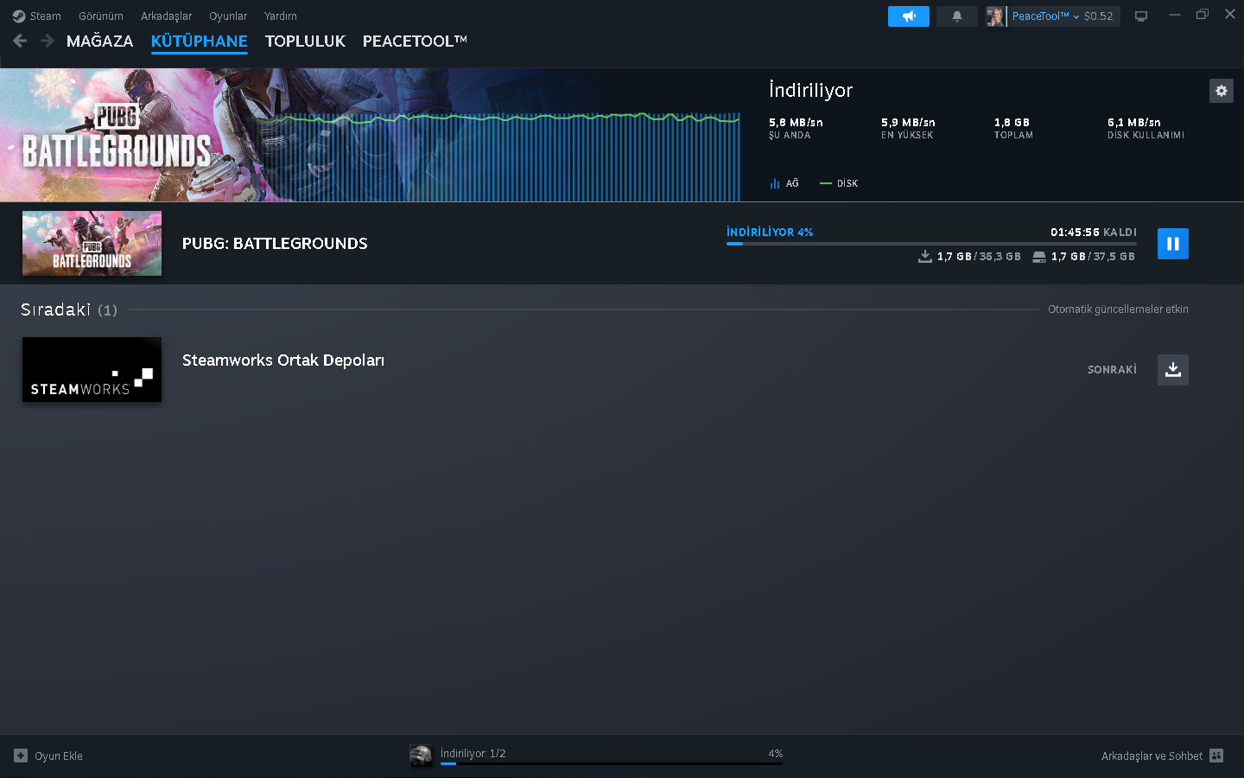Click the PUBG: BATTLEGROUNDS game thumbnail

92,244
